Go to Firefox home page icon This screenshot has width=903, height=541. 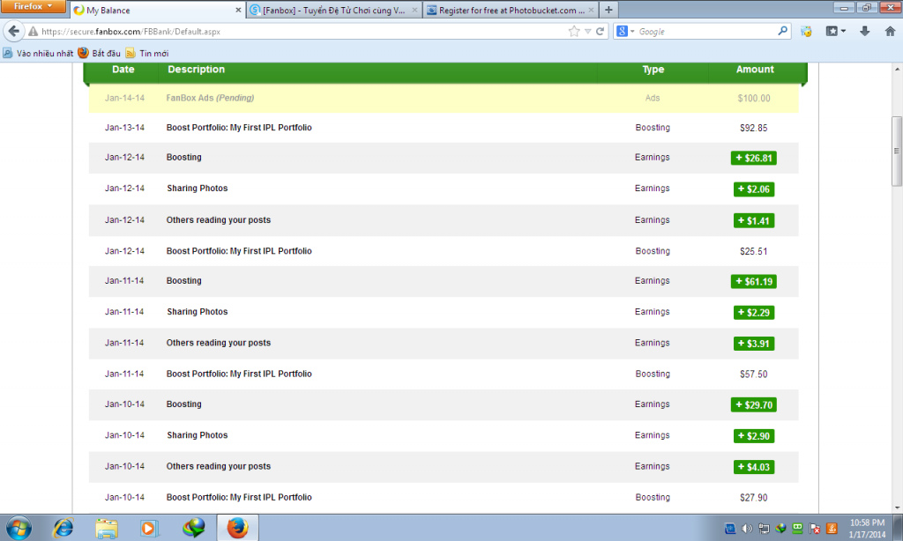pos(890,31)
